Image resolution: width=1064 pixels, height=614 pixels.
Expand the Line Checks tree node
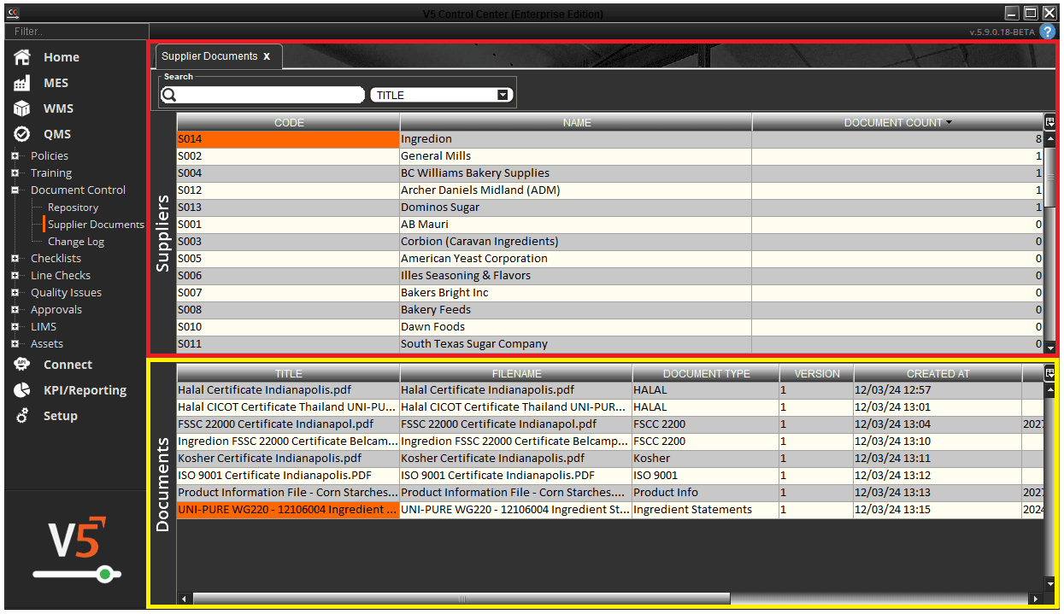pyautogui.click(x=15, y=276)
